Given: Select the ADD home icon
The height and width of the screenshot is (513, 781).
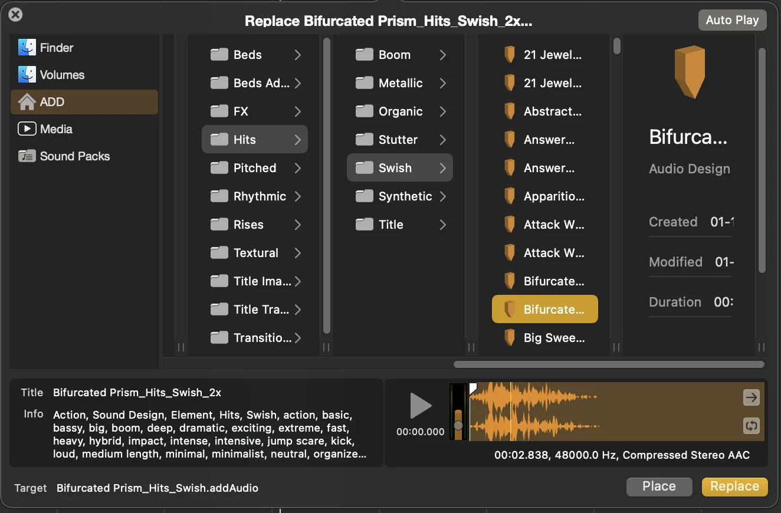Looking at the screenshot, I should click(27, 102).
